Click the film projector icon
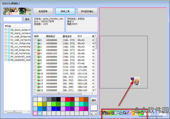 click(x=113, y=113)
